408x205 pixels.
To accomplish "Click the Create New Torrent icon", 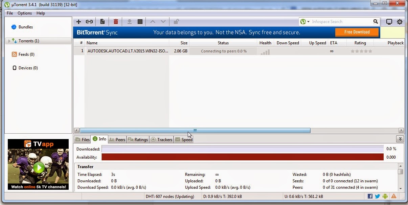I will [102, 22].
